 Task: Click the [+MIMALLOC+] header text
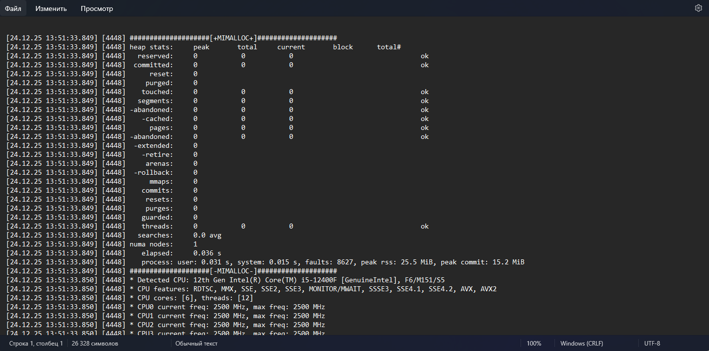pyautogui.click(x=233, y=38)
